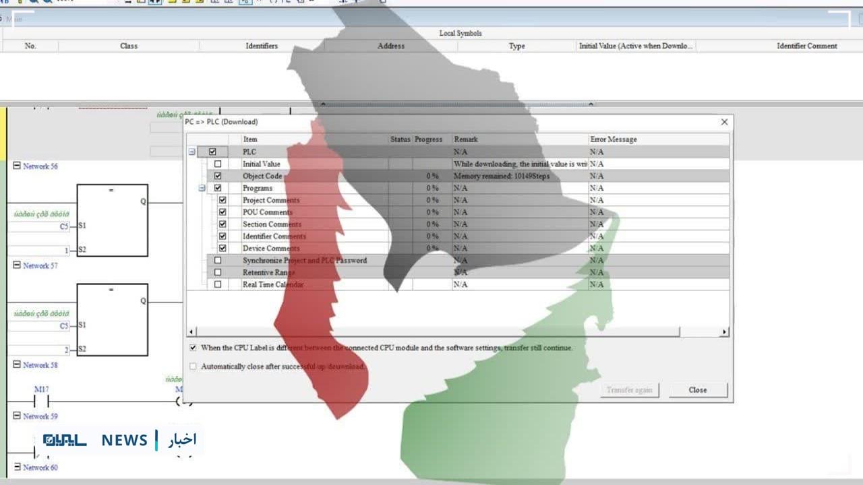The height and width of the screenshot is (485, 863).
Task: Toggle the Identifier Comments checkbox
Action: (223, 237)
